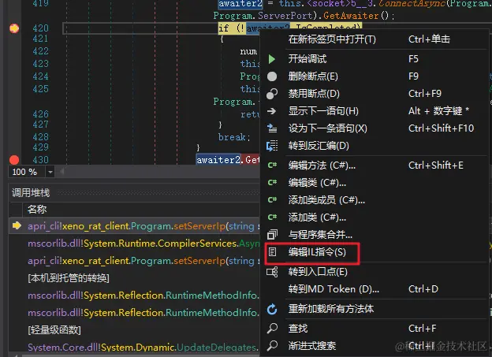
Task: Click the break; statement on line 428
Action: click(234, 137)
